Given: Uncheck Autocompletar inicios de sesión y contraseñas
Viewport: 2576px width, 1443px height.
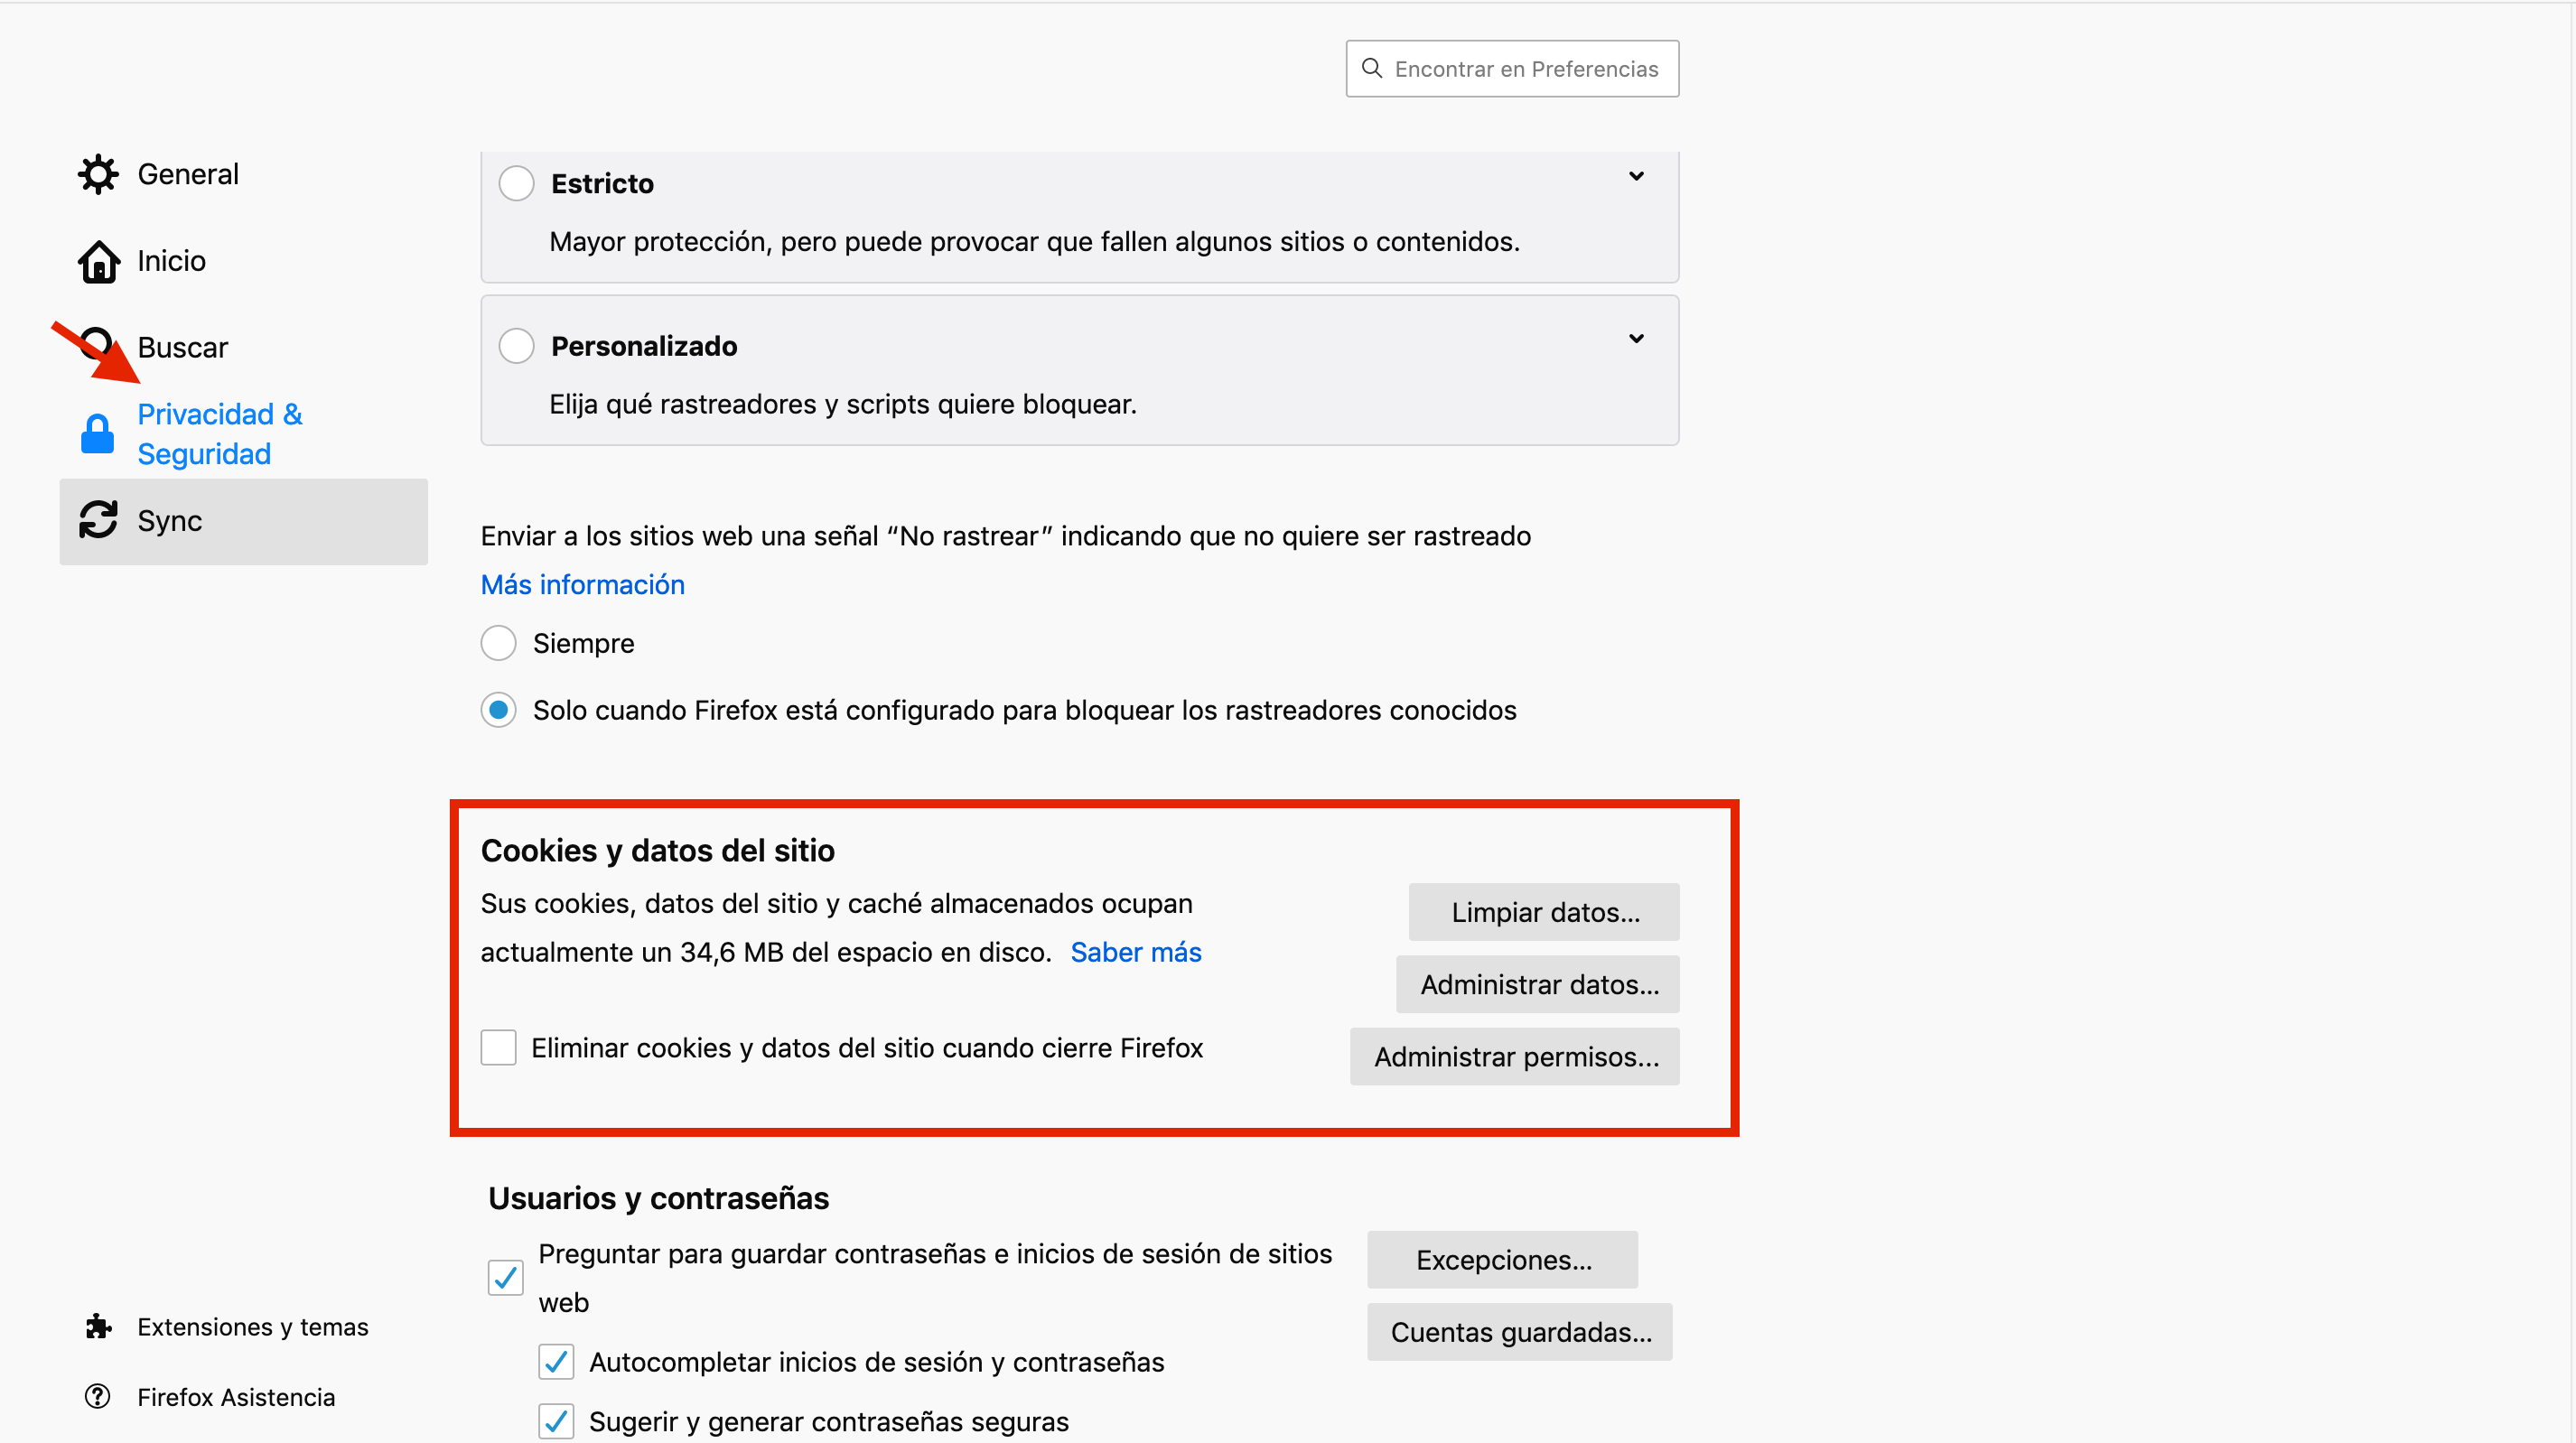Looking at the screenshot, I should [x=555, y=1361].
